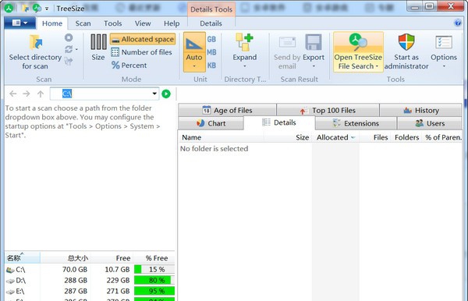Expand the Options dropdown arrow

point(444,66)
